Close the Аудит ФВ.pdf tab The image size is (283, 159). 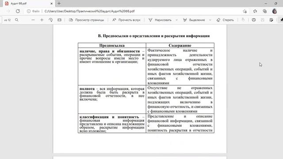tap(51, 4)
